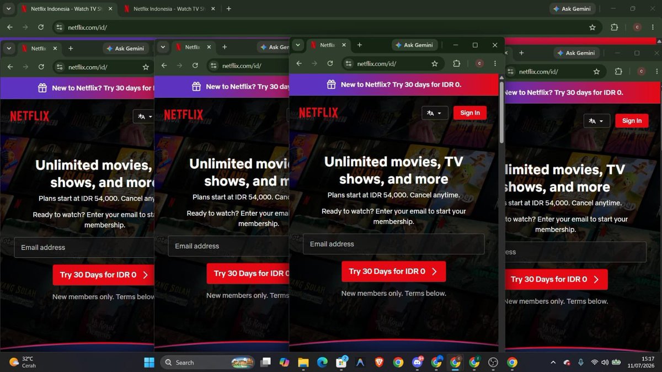Open language dropdown in the rightmost Netflix window

[597, 121]
